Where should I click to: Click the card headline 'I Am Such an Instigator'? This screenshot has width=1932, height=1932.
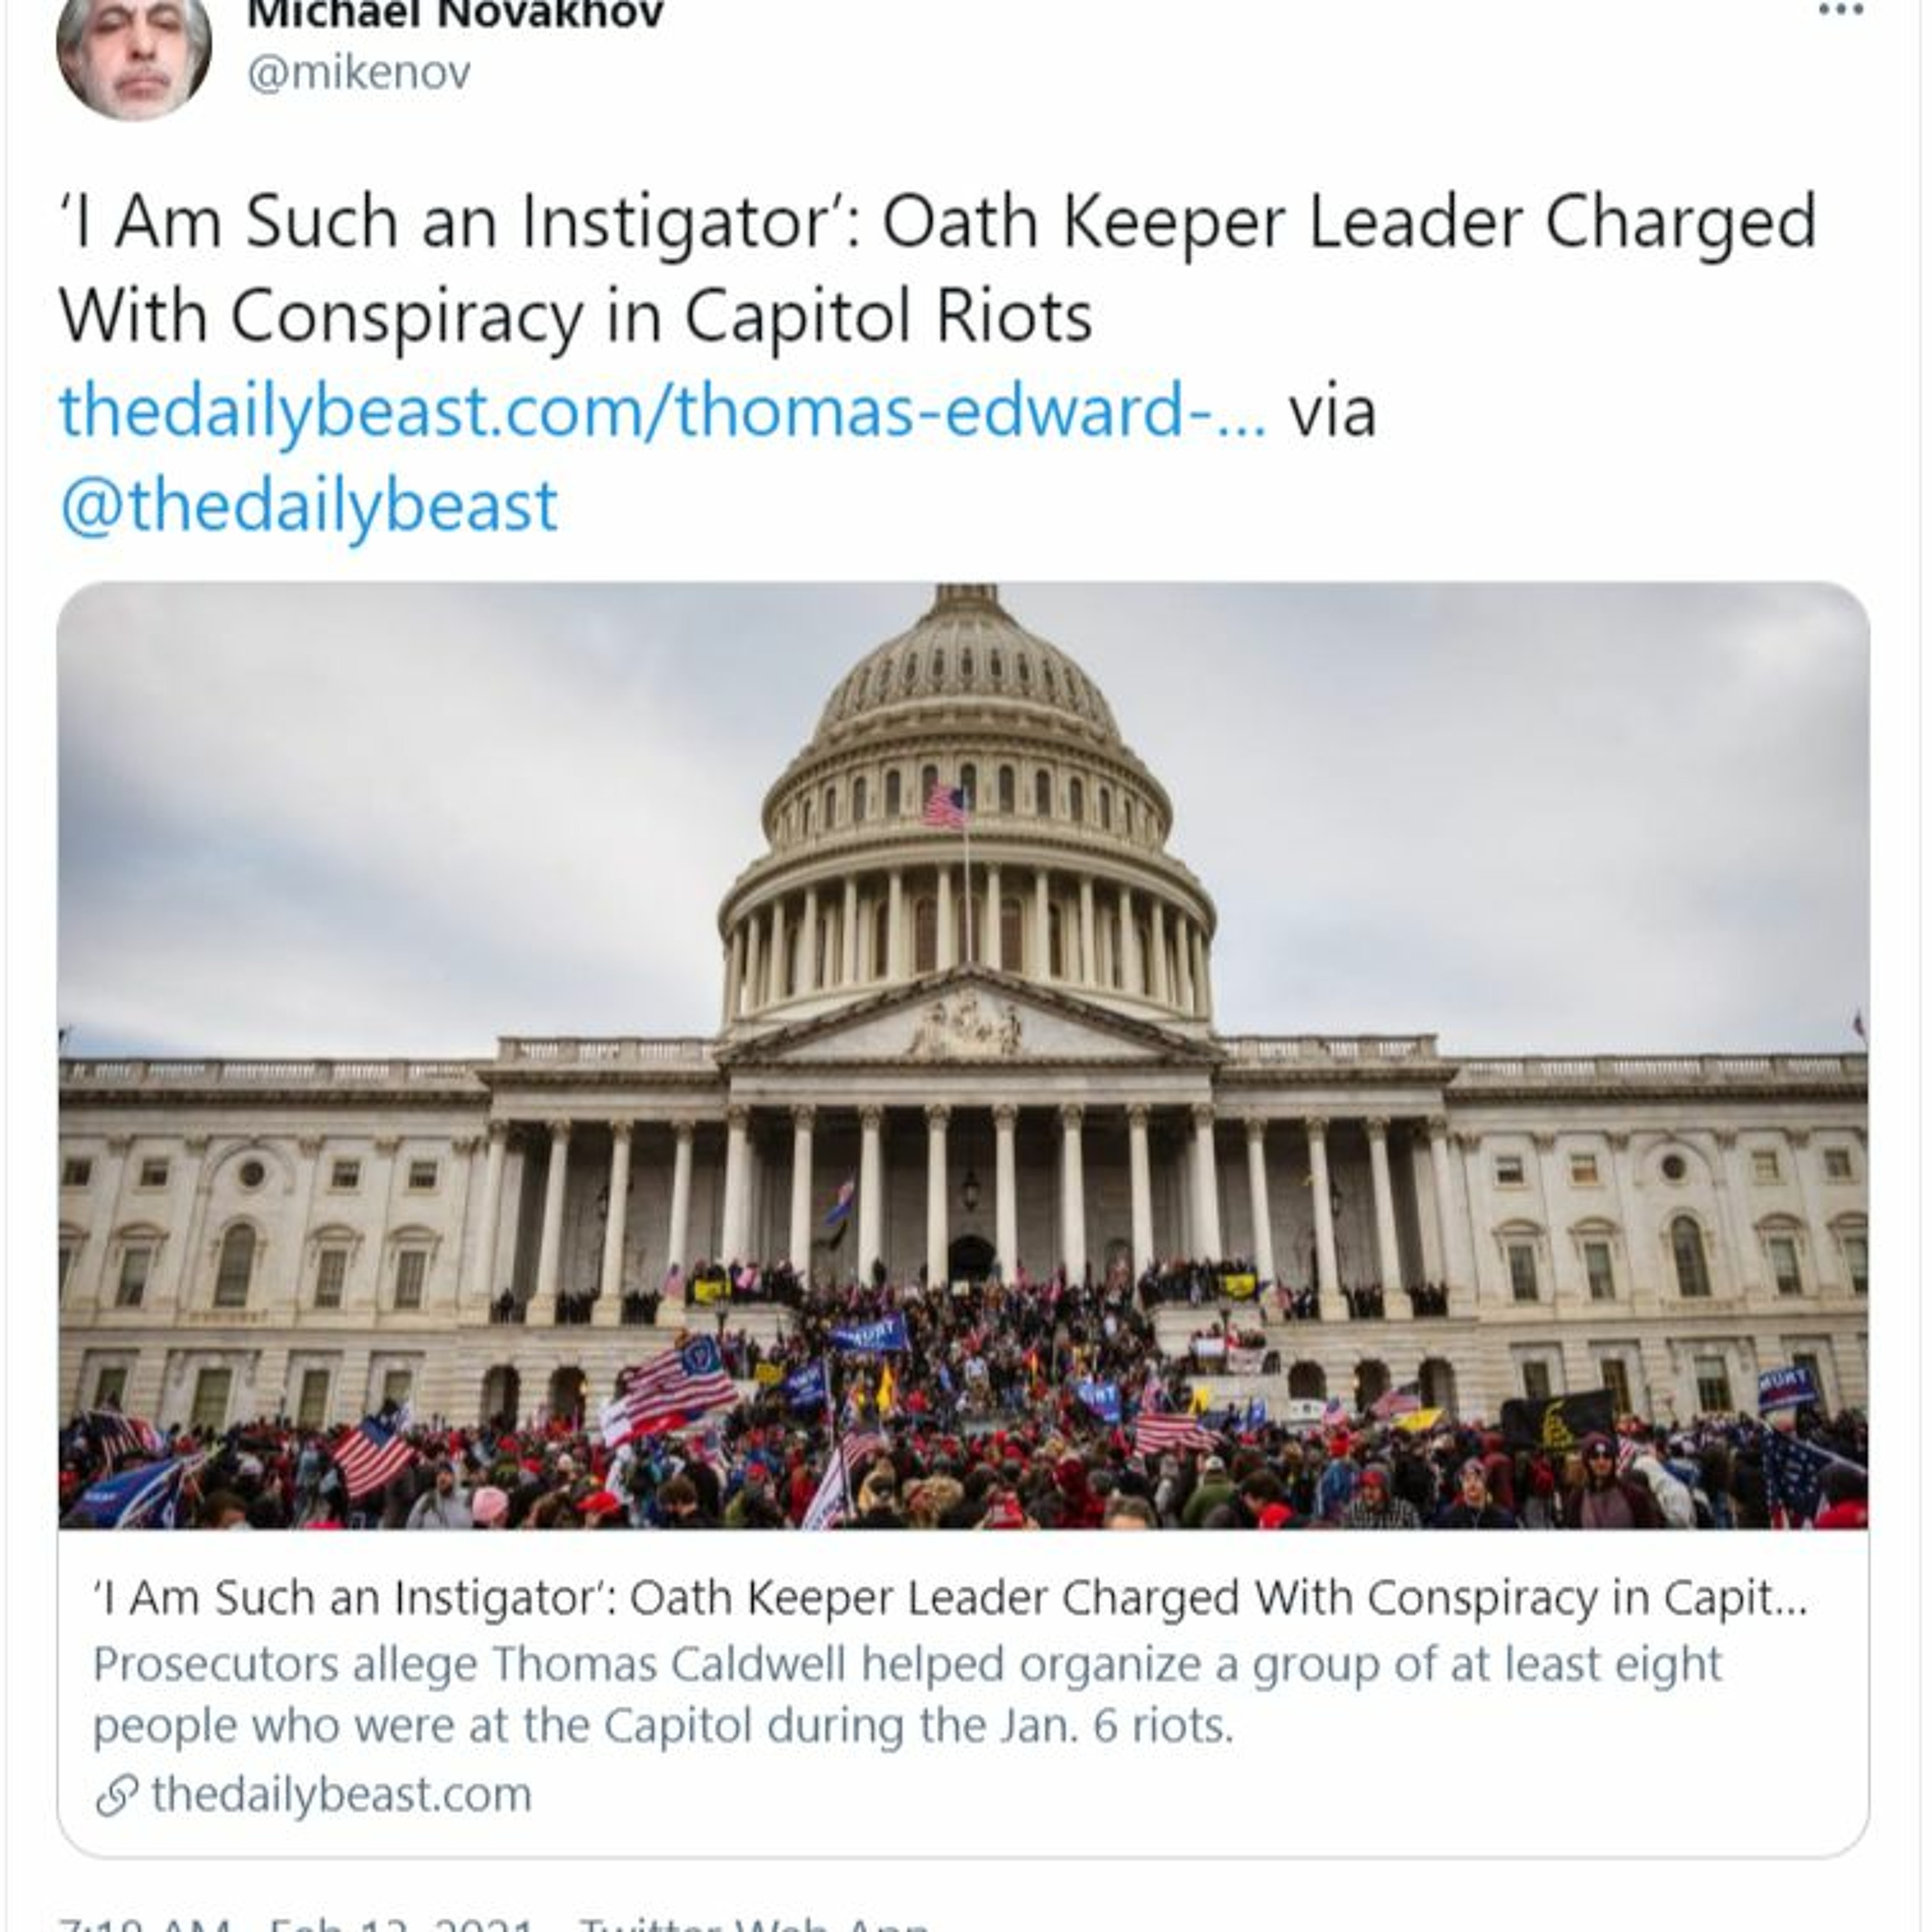[x=950, y=1598]
